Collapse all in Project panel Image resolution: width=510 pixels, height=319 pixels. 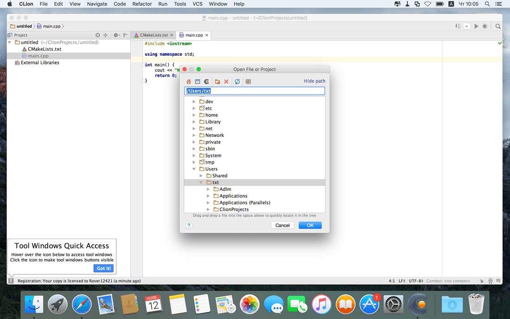[105, 35]
